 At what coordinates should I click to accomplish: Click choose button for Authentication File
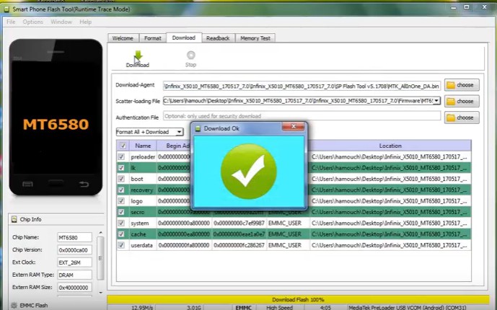click(x=461, y=117)
